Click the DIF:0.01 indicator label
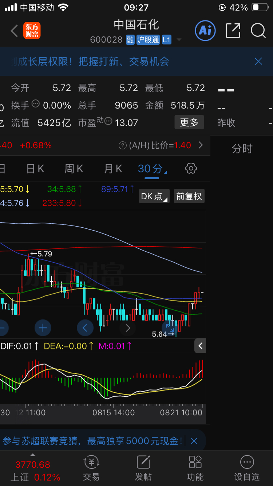The height and width of the screenshot is (486, 273). click(x=20, y=346)
